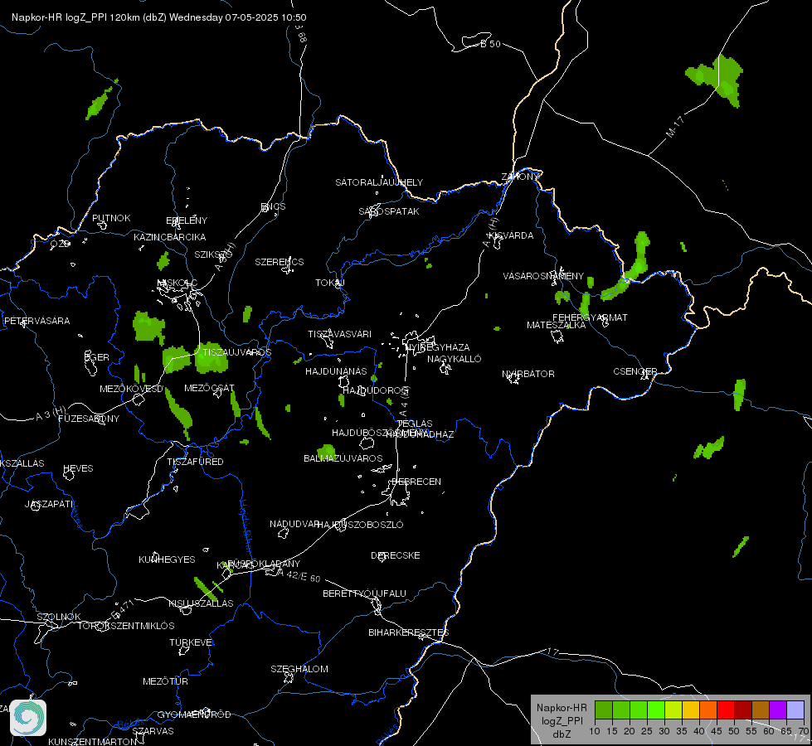Click the A 42/E 60 road label
The image size is (812, 746).
pos(299,575)
